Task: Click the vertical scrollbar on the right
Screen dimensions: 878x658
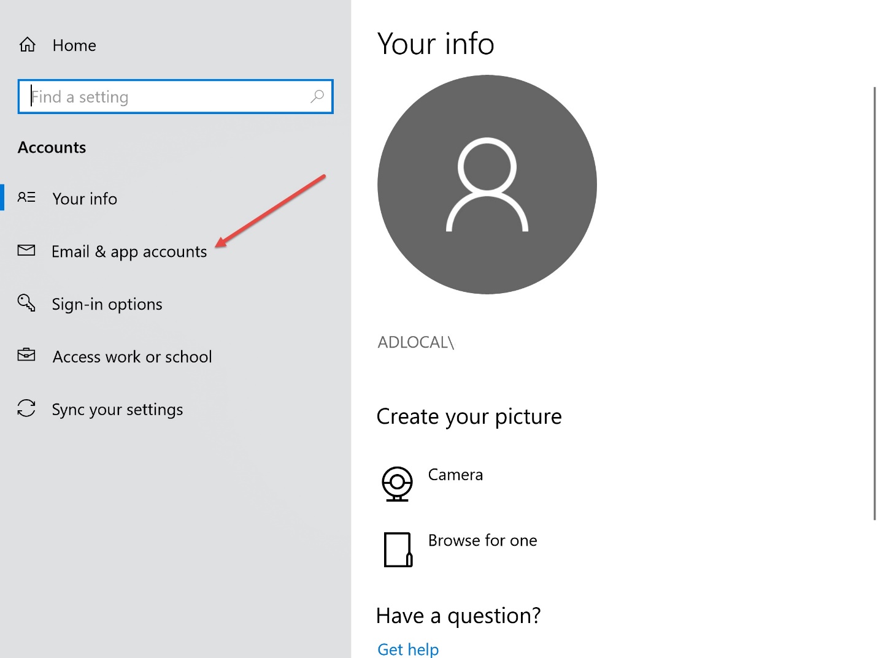Action: pos(875,304)
